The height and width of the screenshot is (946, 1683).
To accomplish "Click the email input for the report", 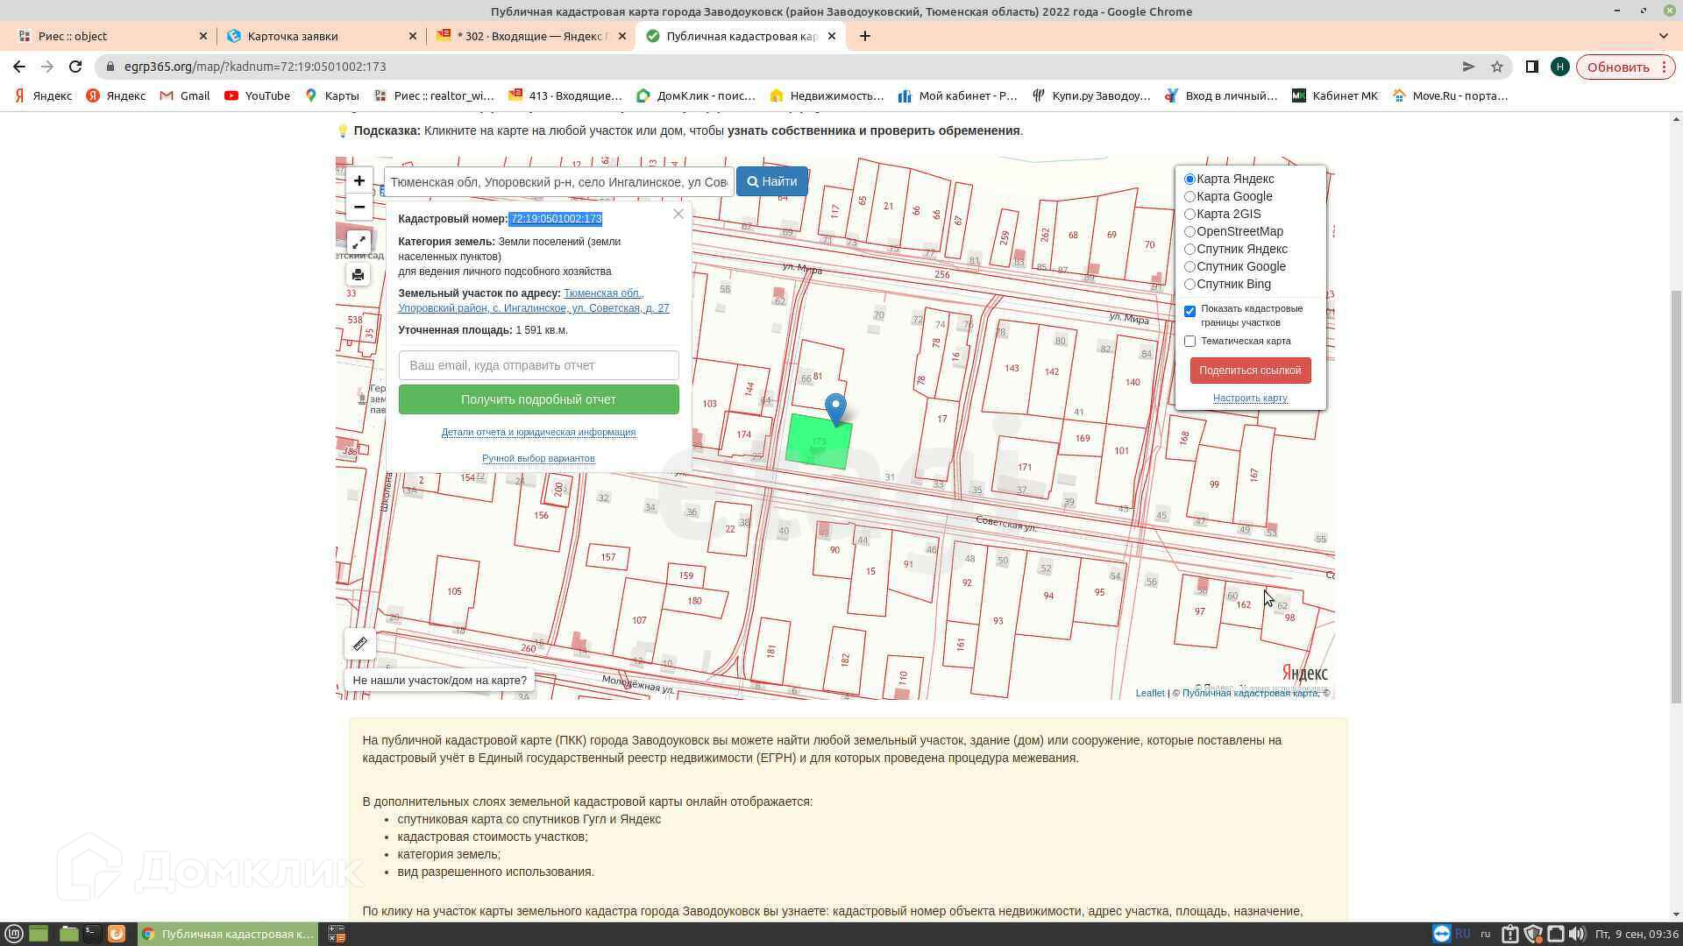I will [x=538, y=365].
